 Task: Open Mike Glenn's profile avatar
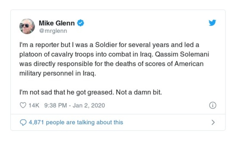pyautogui.click(x=27, y=26)
